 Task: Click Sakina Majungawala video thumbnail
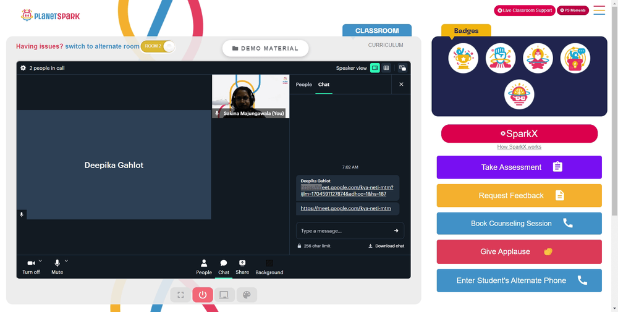pos(250,96)
